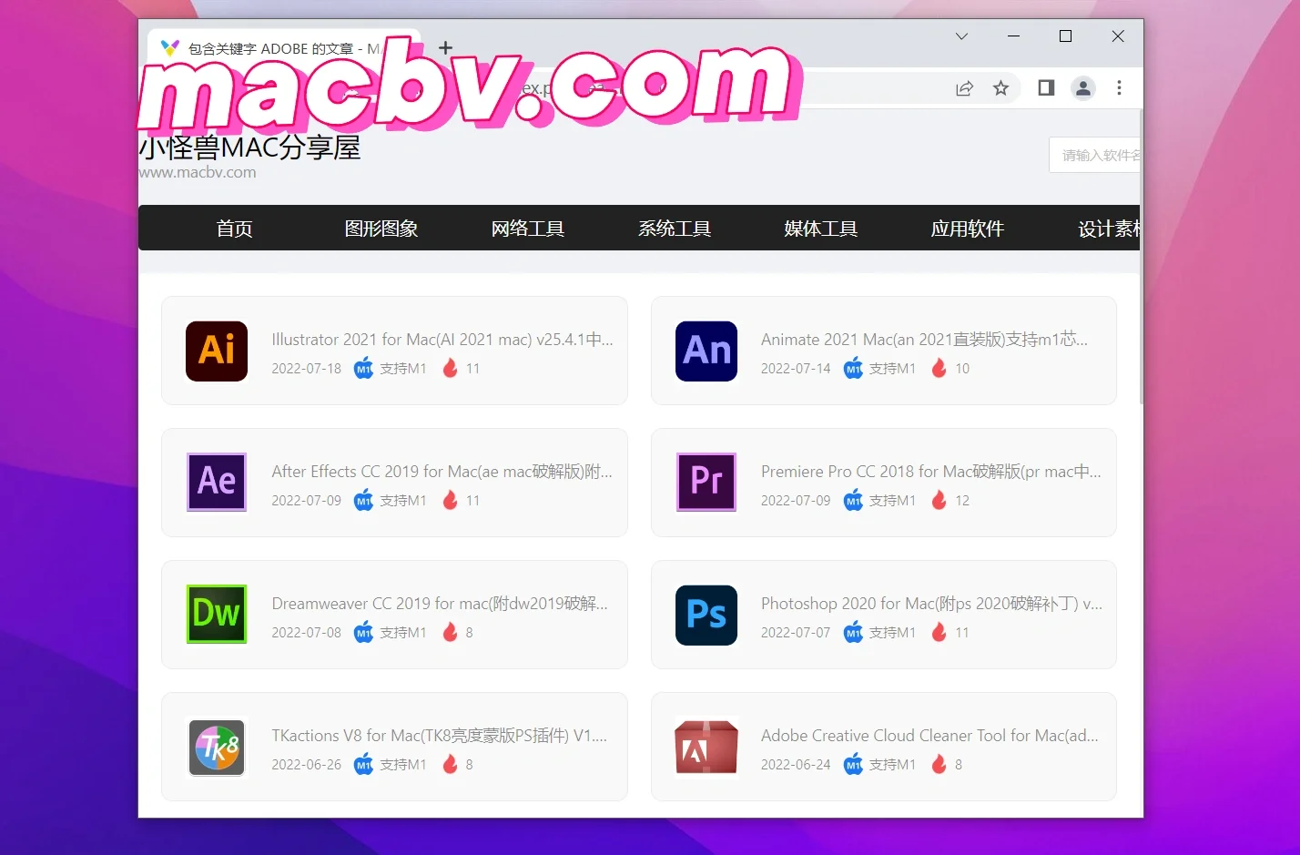Click the date 2022-07-07 on Photoshop card
The height and width of the screenshot is (855, 1300).
coord(797,633)
